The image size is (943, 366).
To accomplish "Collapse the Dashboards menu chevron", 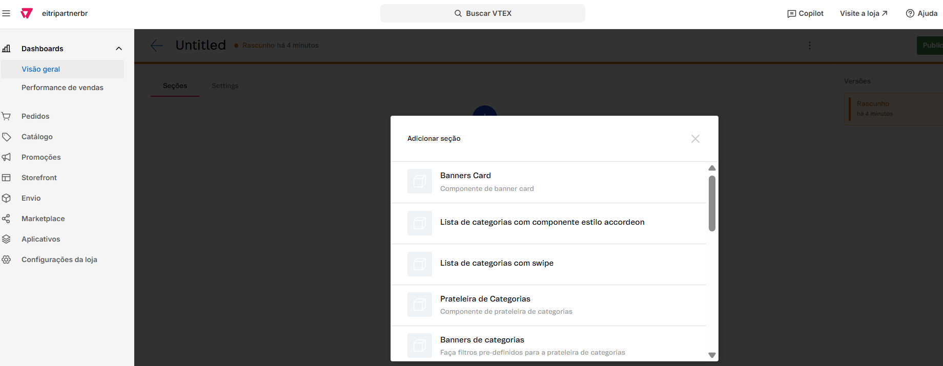I will (119, 49).
